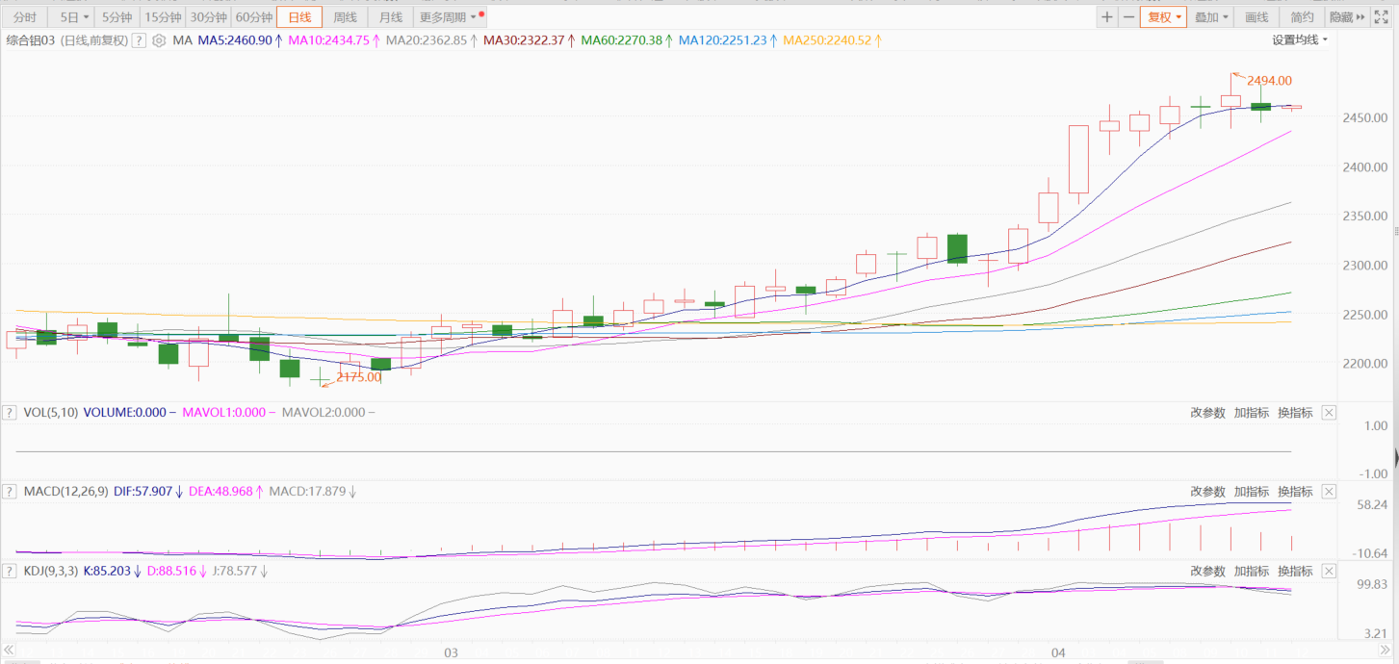The width and height of the screenshot is (1399, 664).
Task: Toggle the 画线 drawing tools mode
Action: pos(1257,17)
